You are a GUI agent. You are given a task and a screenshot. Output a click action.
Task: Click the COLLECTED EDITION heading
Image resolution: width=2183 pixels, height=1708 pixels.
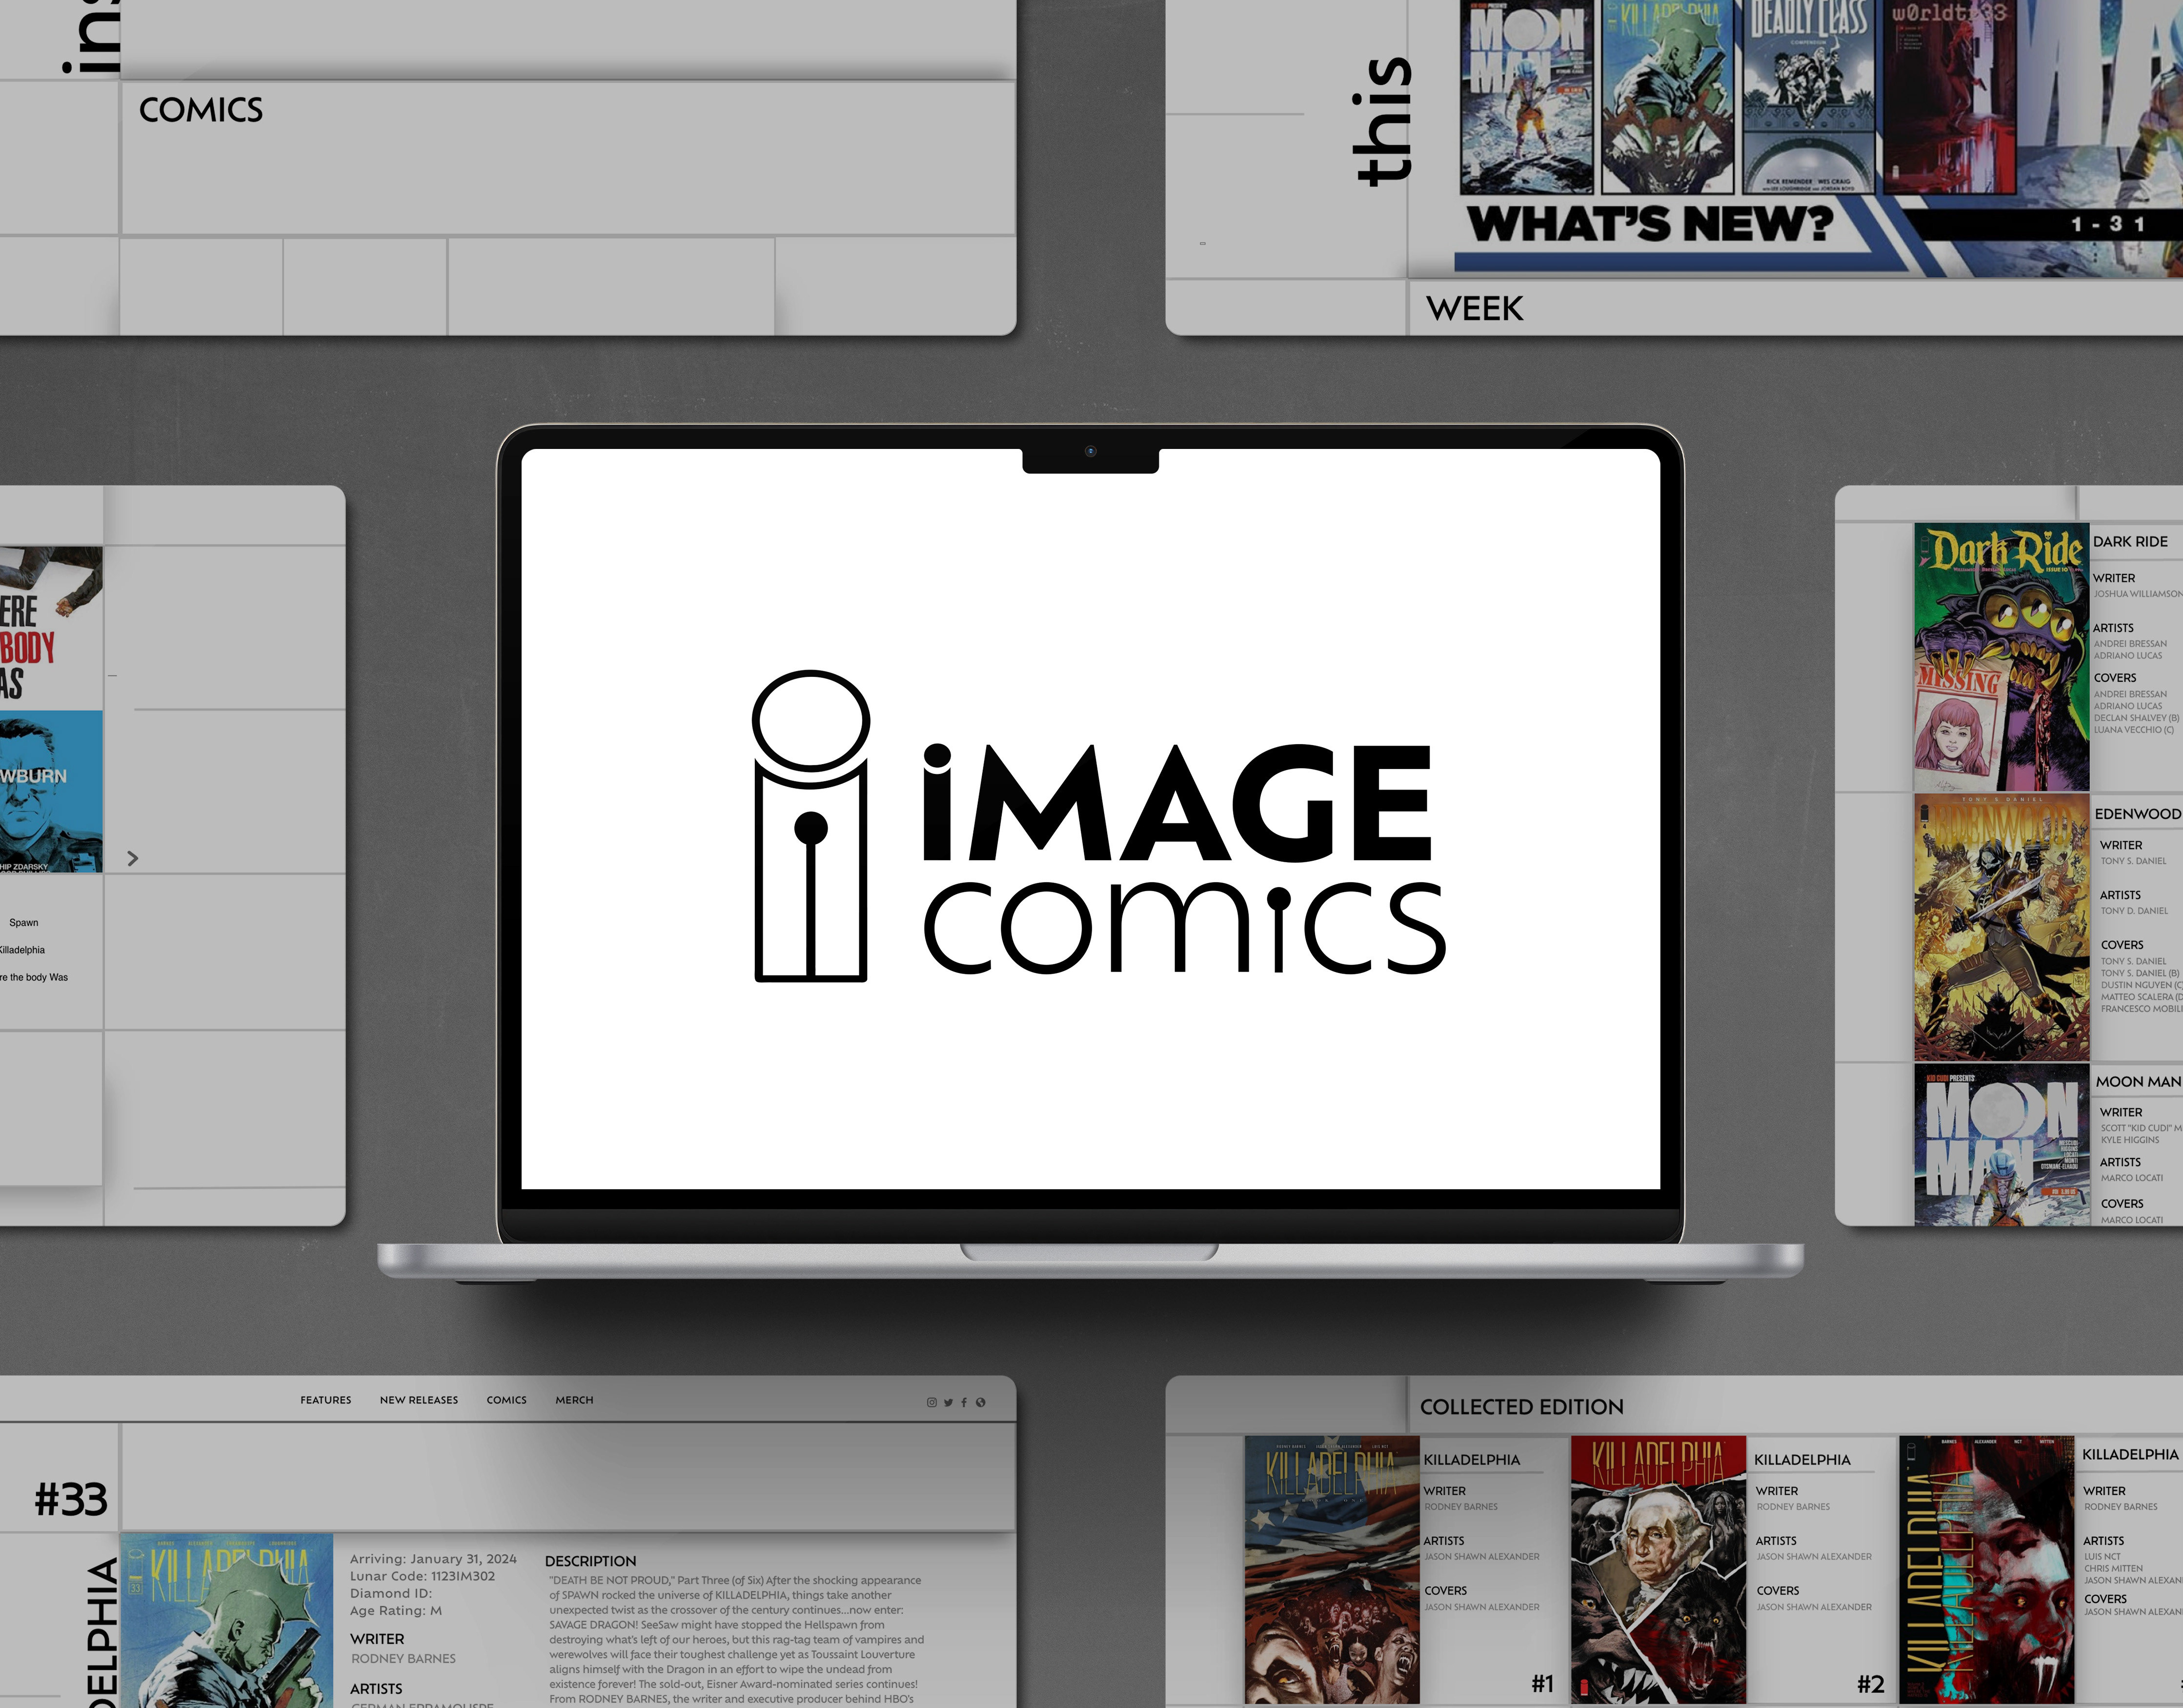point(1521,1406)
